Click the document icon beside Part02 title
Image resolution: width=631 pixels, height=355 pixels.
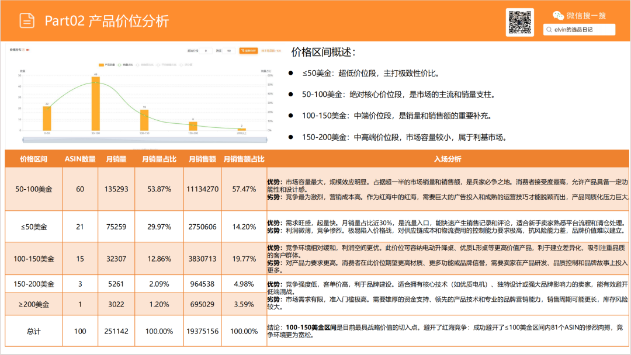click(27, 20)
